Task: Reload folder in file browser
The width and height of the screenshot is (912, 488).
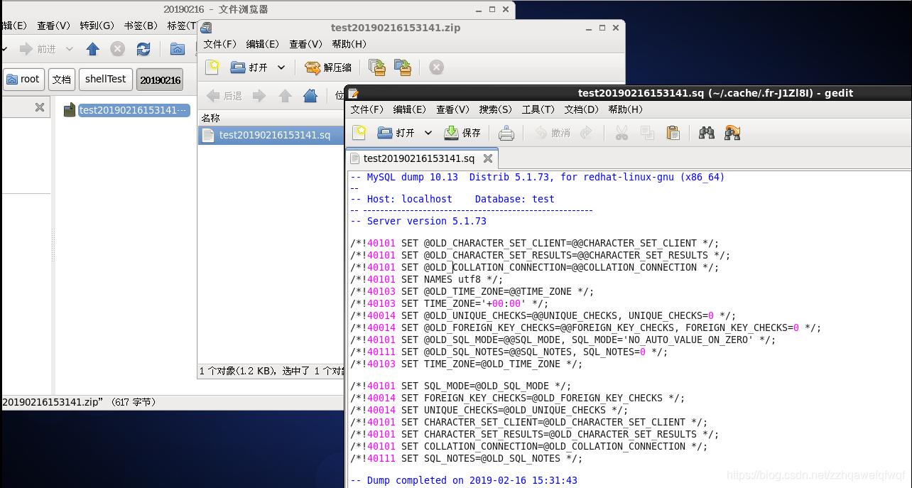Action: [143, 49]
